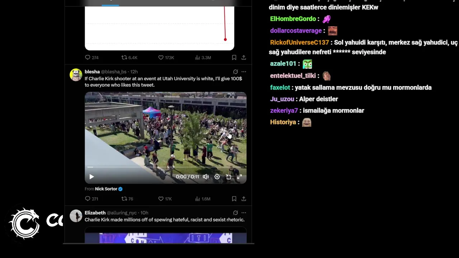Open more options menu on Elizabeth's tweet

coord(244,213)
